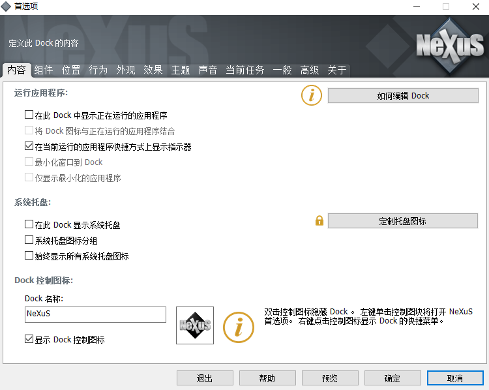Open the 一般 tab

click(x=282, y=70)
